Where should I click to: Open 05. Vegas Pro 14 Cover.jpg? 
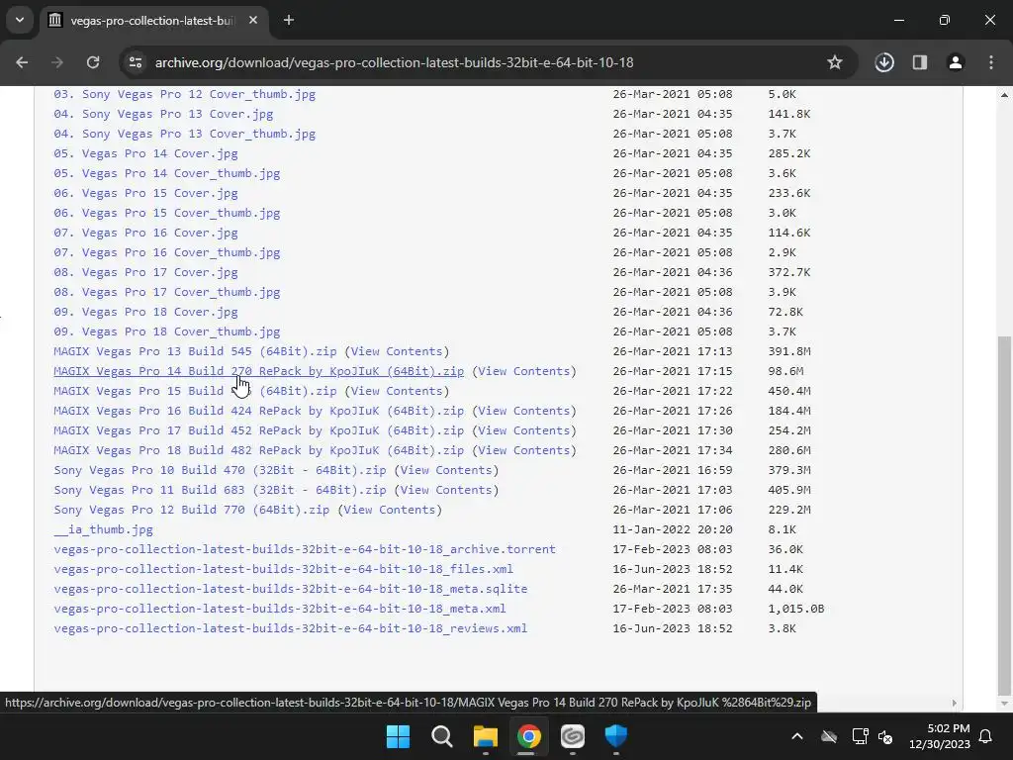tap(145, 153)
